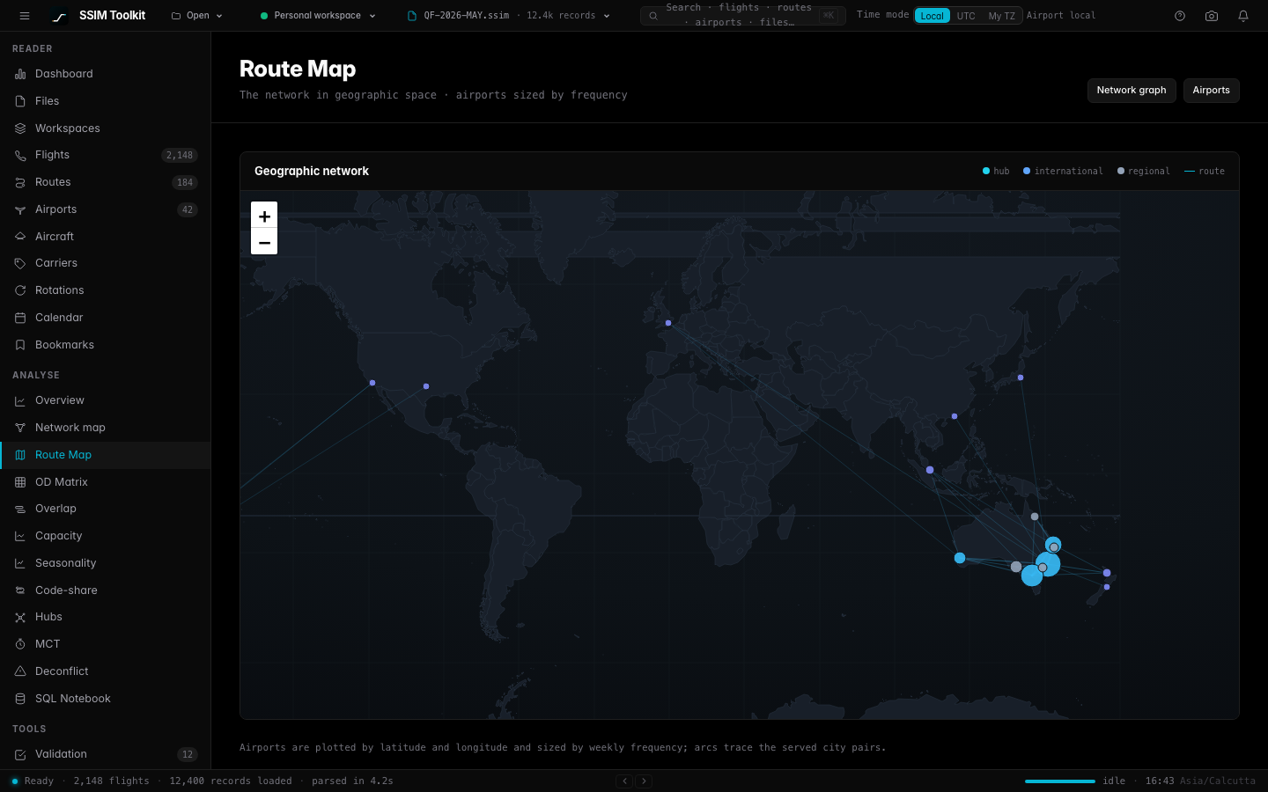Go to Flights in sidebar
Image resolution: width=1268 pixels, height=792 pixels.
pos(106,155)
